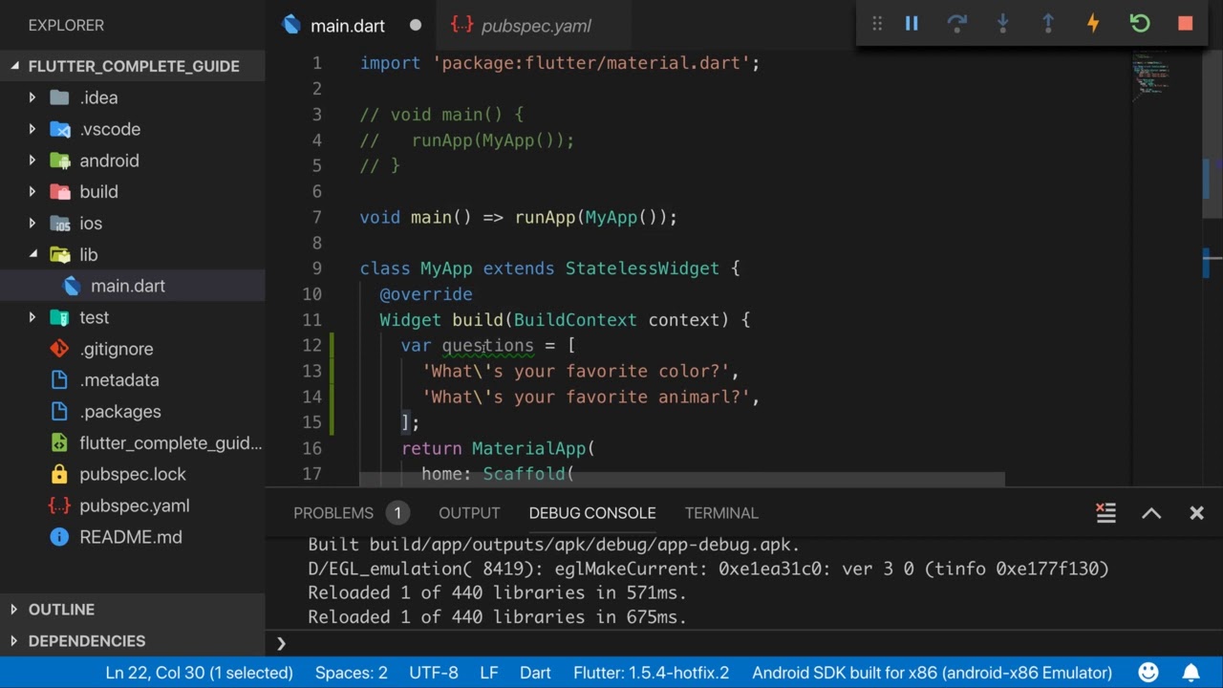Select the DEBUG CONSOLE tab
The width and height of the screenshot is (1223, 688).
tap(592, 513)
